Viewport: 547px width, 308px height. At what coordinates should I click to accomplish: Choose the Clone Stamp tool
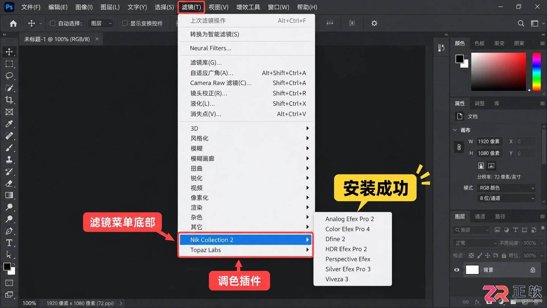(x=9, y=159)
